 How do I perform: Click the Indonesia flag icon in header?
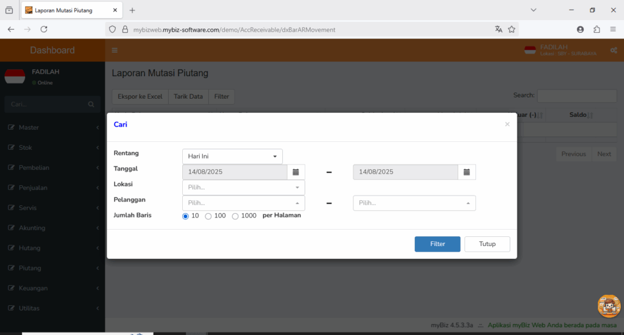530,50
